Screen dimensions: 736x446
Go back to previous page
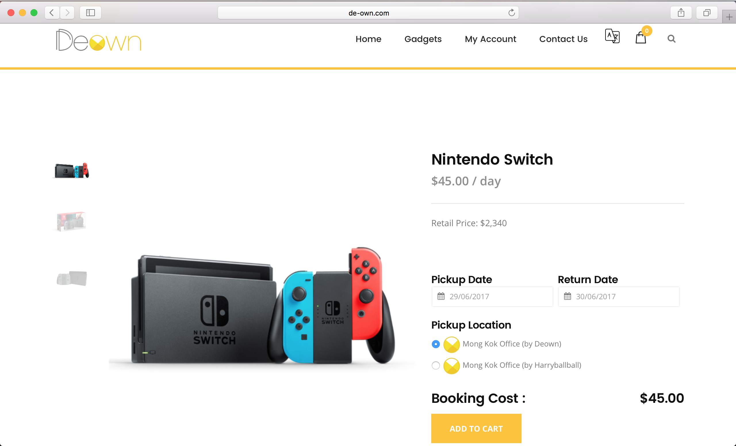tap(52, 13)
